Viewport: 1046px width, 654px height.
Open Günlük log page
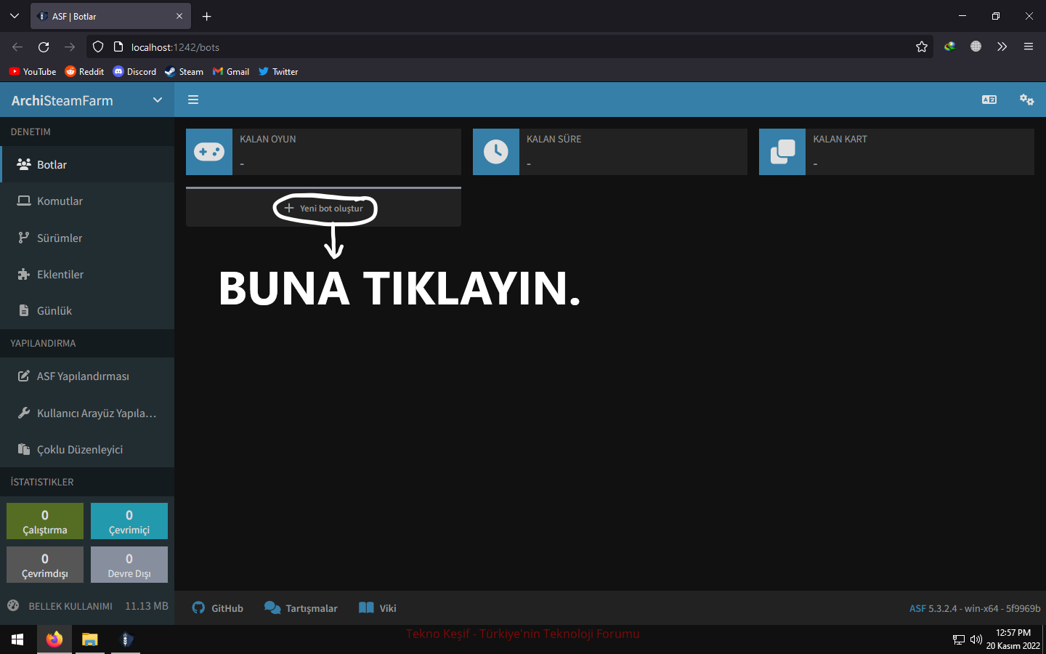87,310
